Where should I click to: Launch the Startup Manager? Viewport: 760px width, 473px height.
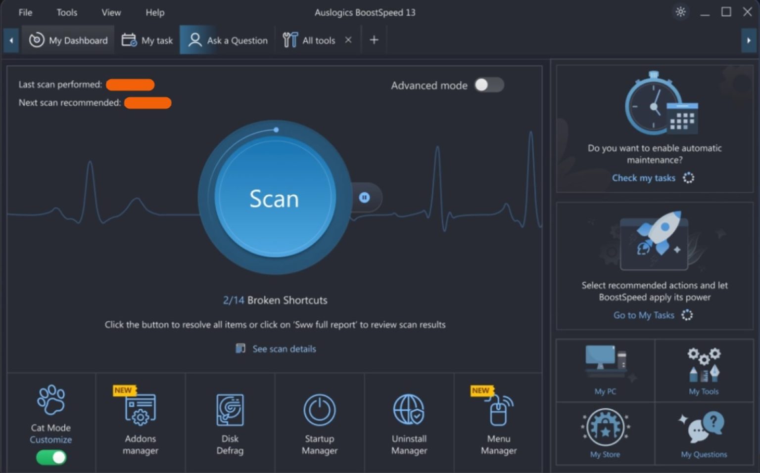point(319,423)
